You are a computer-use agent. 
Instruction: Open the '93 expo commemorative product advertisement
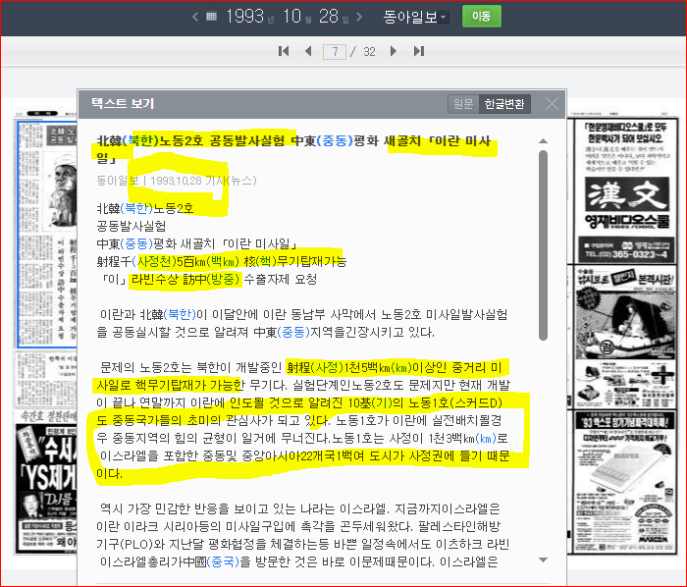tap(625, 482)
